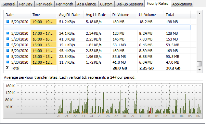Click the 51.2 KB/s download rate value
This screenshot has height=124, width=206.
pos(67,22)
